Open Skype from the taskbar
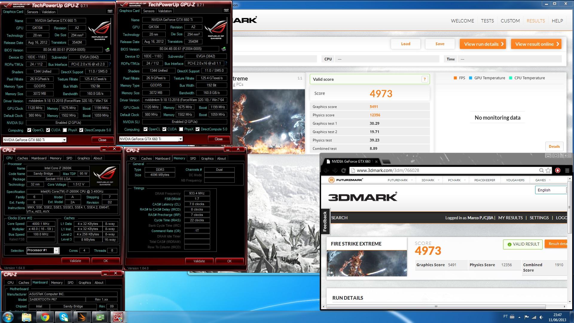The width and height of the screenshot is (574, 323). [x=63, y=317]
